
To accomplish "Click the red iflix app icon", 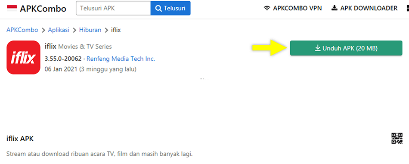I will tap(23, 57).
